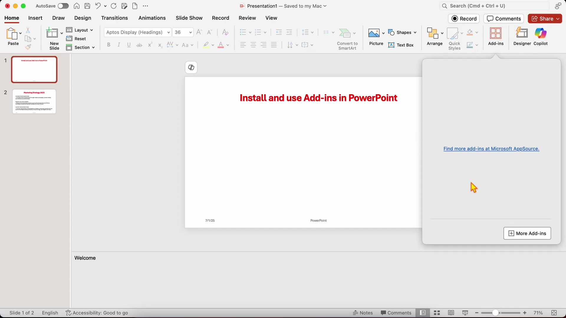Image resolution: width=566 pixels, height=318 pixels.
Task: Toggle Underline formatting
Action: point(129,45)
